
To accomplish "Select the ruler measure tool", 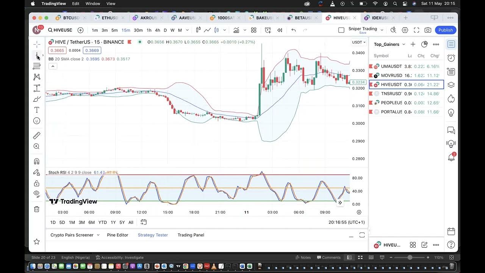I will click(37, 135).
